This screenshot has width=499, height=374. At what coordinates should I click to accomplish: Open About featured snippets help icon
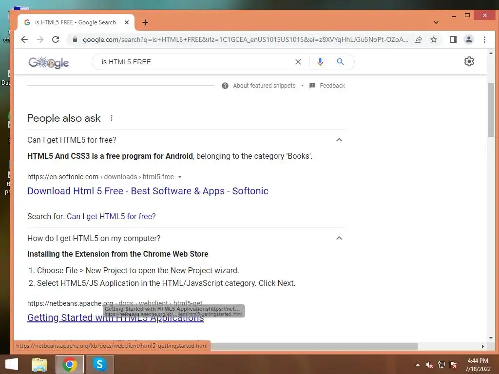tap(225, 86)
